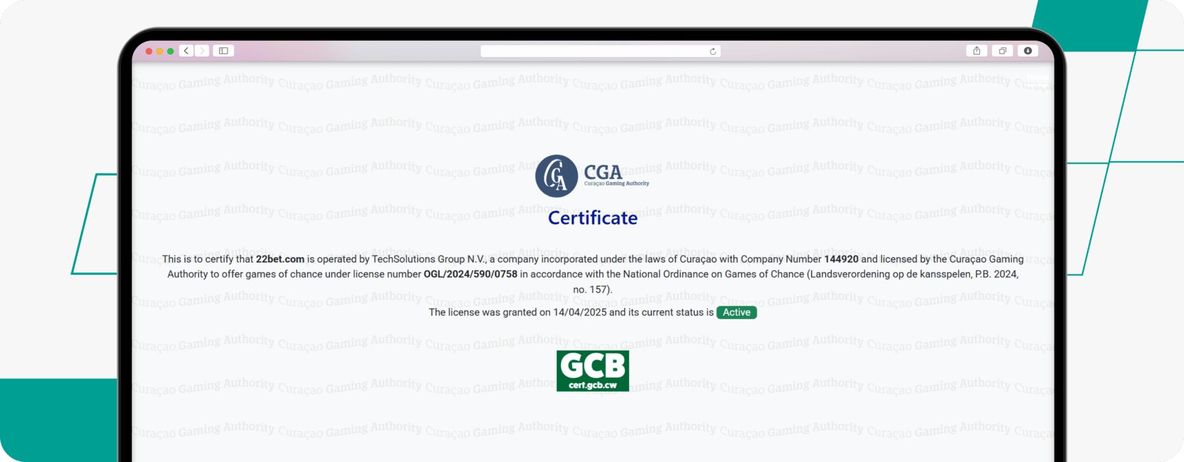Click the GCB cert.gcb.cw seal

pyautogui.click(x=593, y=371)
